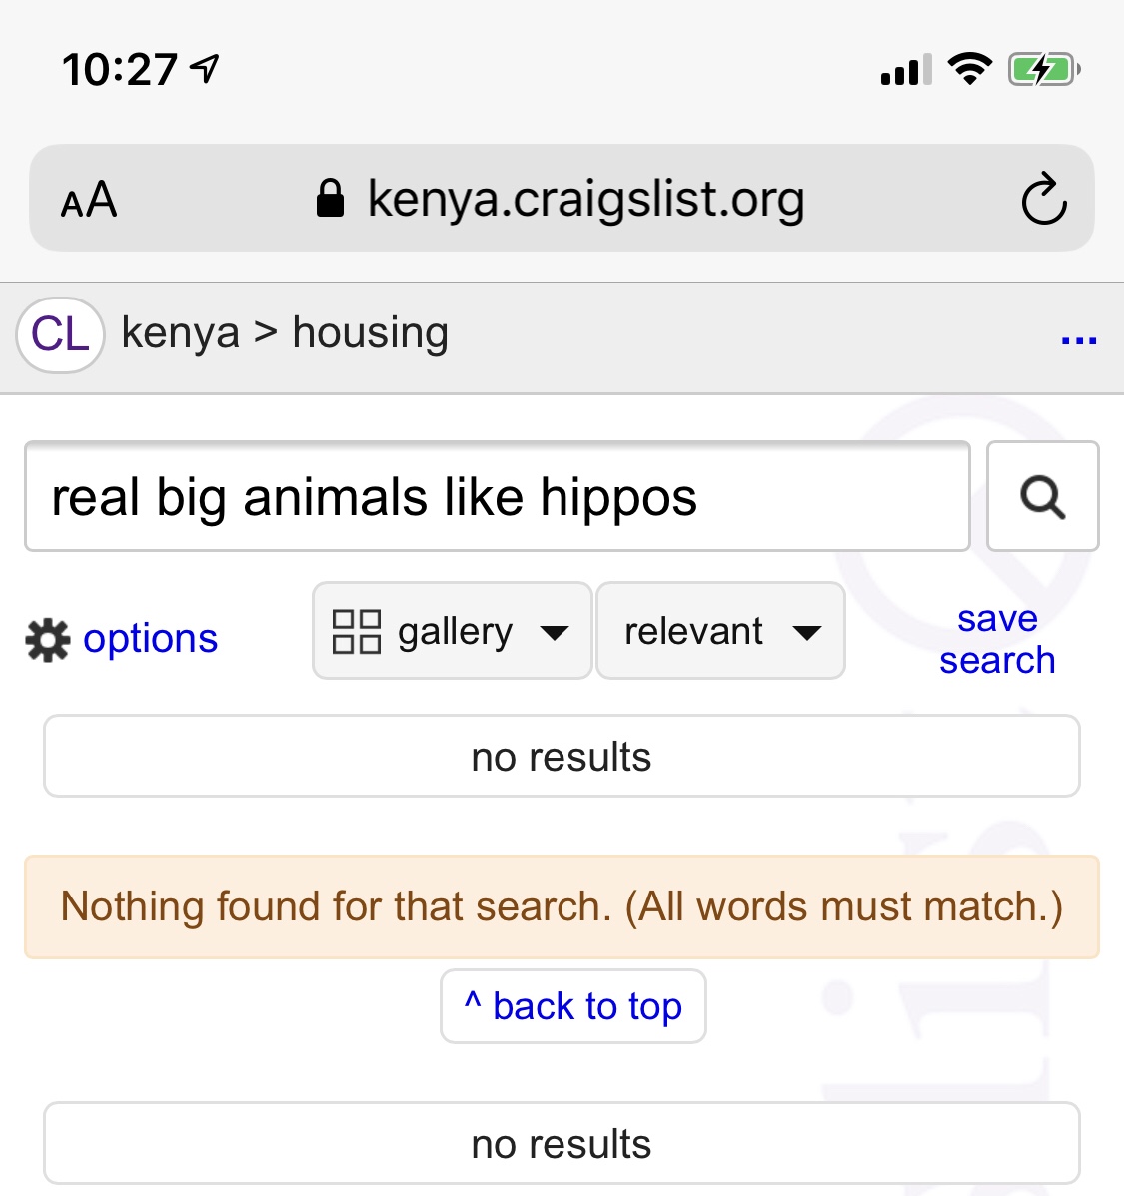Image resolution: width=1124 pixels, height=1196 pixels.
Task: Open the AA reader text size menu
Action: click(x=89, y=200)
